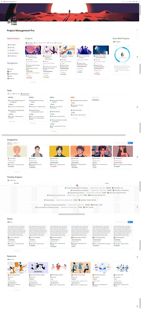This screenshot has height=310, width=141.
Task: Click the Backlog column header tag
Action: pyautogui.click(x=11, y=97)
